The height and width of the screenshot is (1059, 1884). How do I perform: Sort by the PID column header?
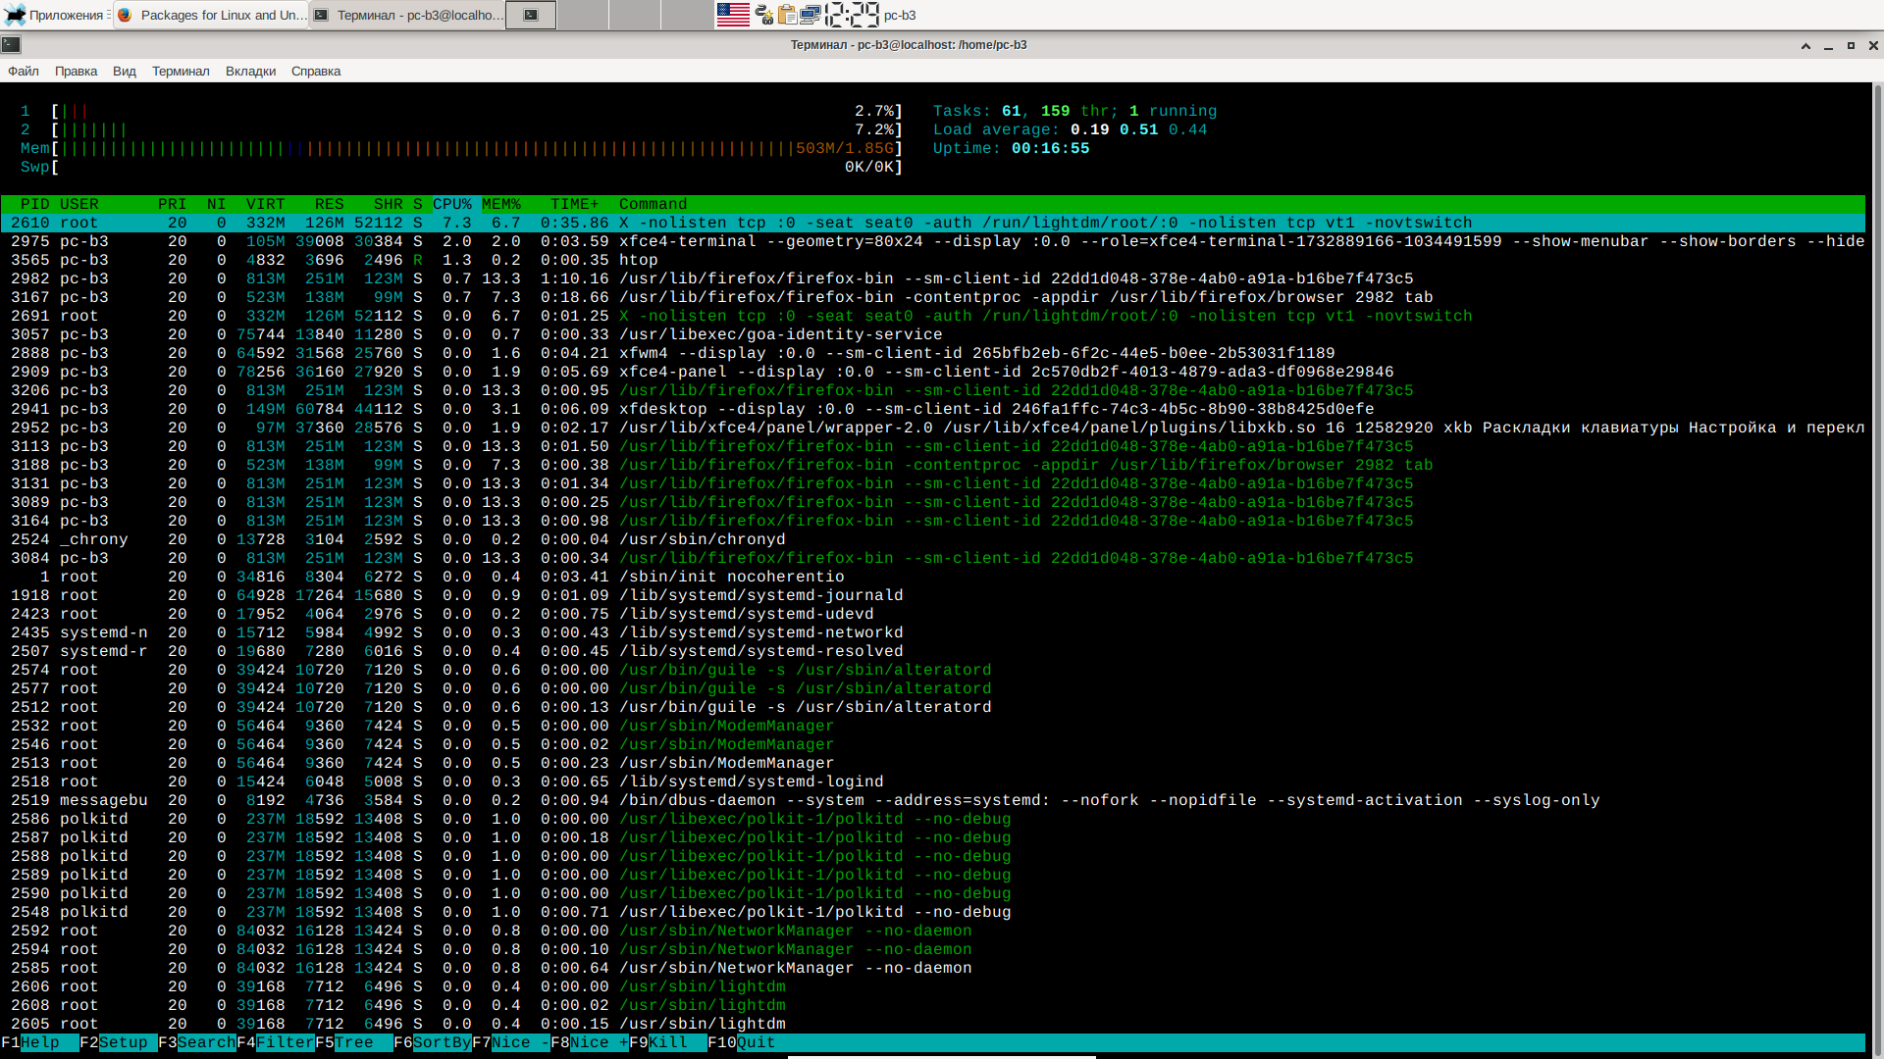35,204
